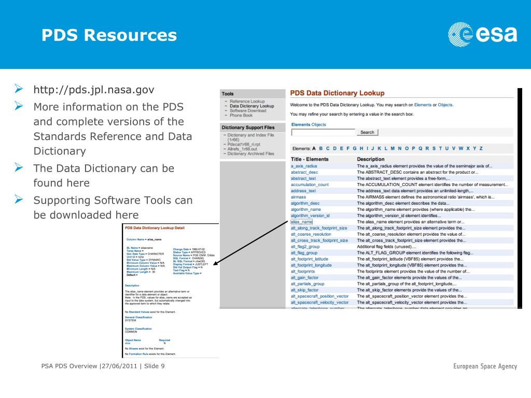The width and height of the screenshot is (531, 398).
Task: Open the Phone Book link
Action: click(241, 116)
